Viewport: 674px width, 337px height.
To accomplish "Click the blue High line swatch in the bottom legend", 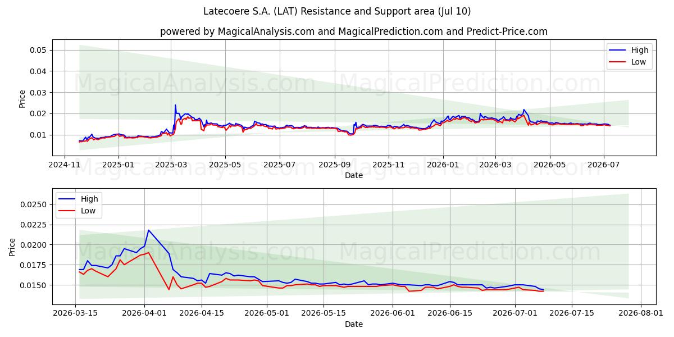I will [x=67, y=199].
